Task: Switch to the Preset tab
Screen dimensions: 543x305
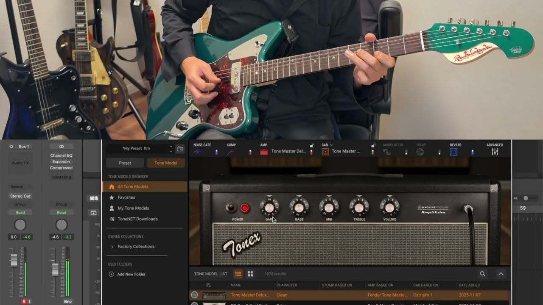Action: coord(125,163)
